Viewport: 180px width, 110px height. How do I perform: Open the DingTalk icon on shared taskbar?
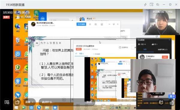pyautogui.click(x=39, y=108)
